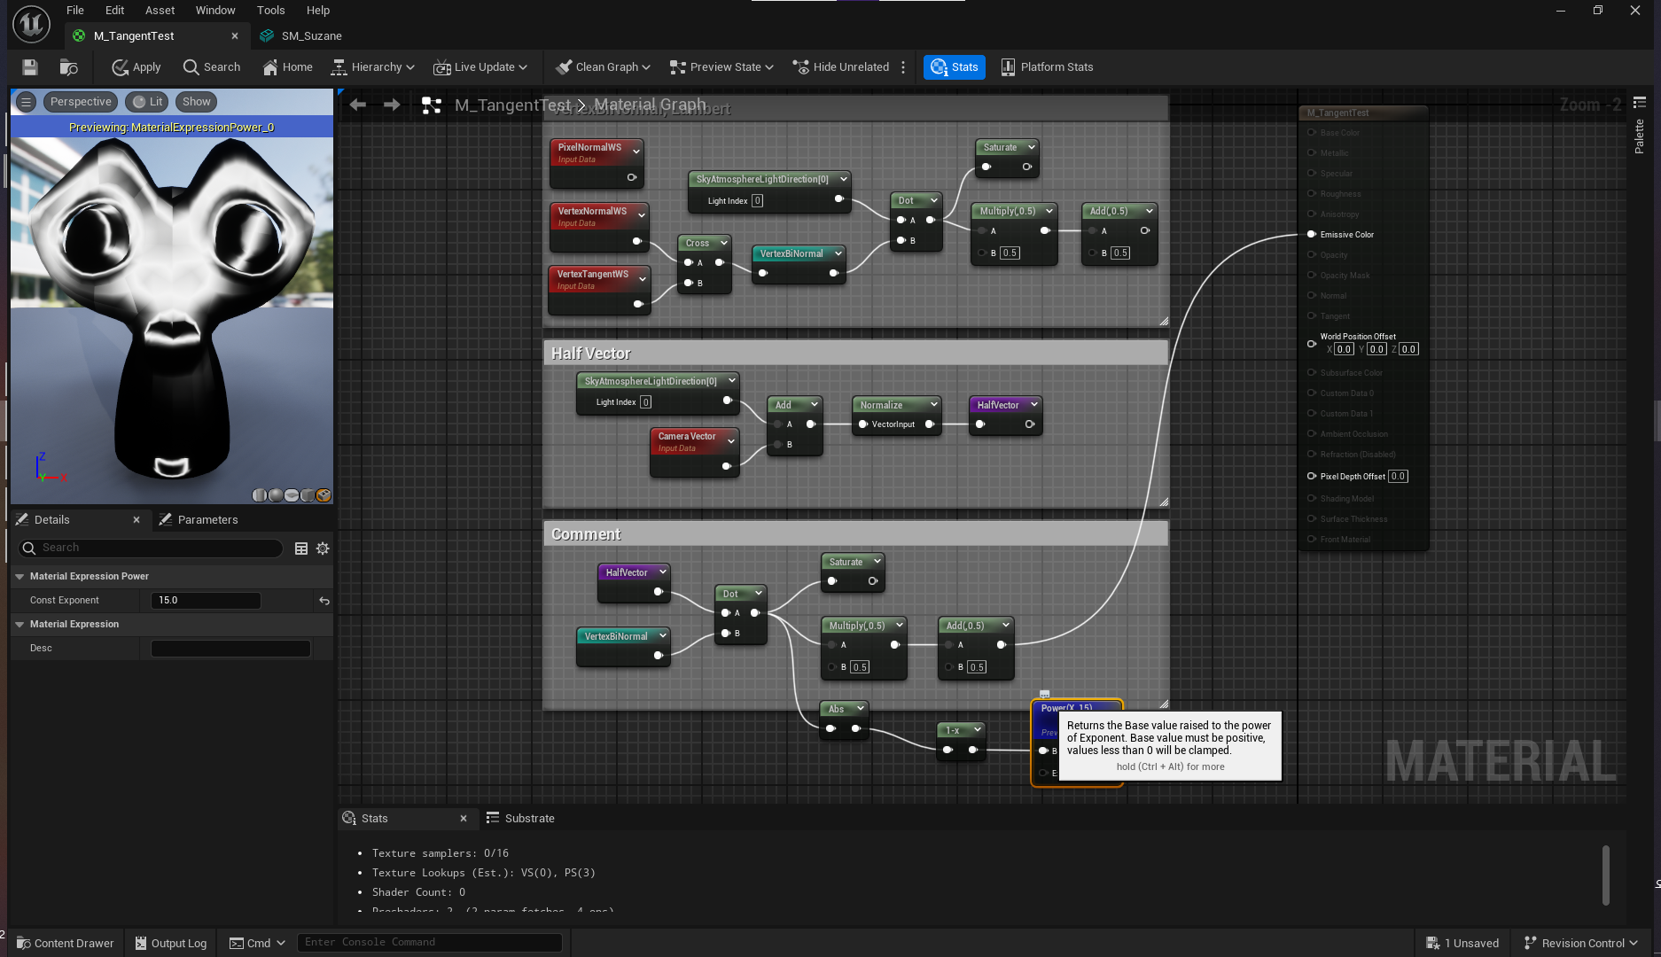Open the File menu
This screenshot has width=1661, height=957.
coord(75,11)
